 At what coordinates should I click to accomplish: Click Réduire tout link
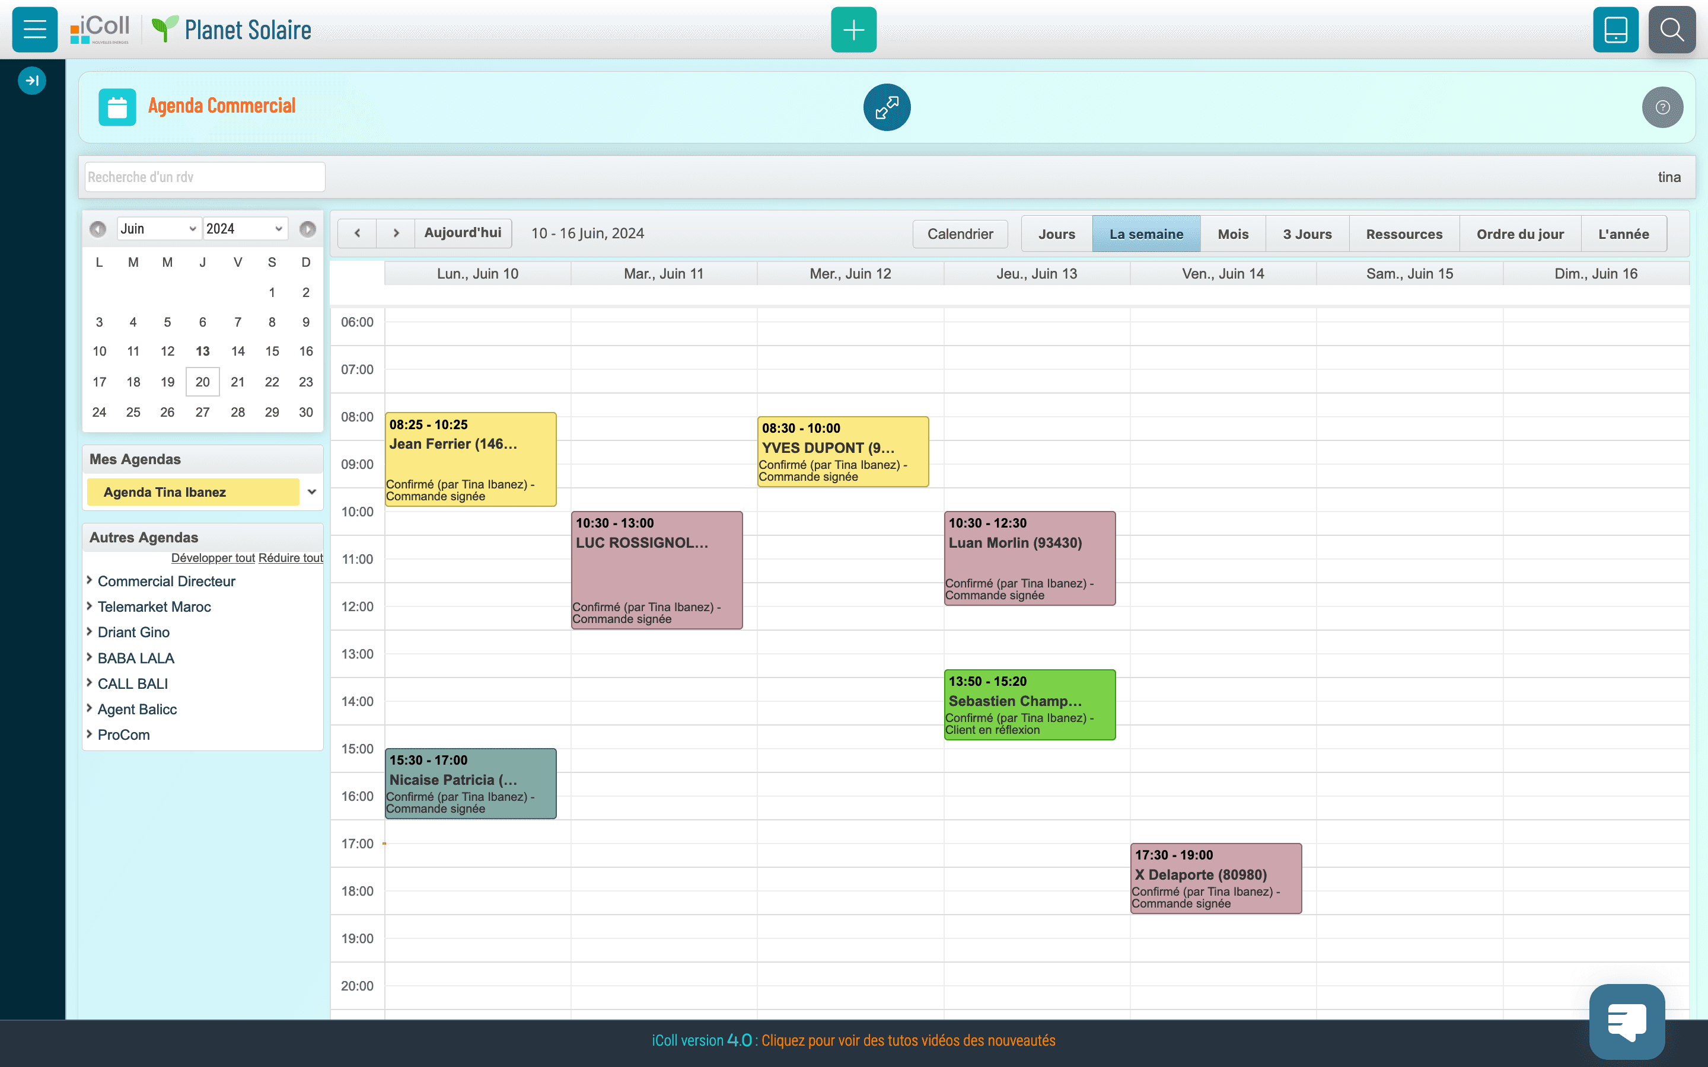[x=291, y=558]
